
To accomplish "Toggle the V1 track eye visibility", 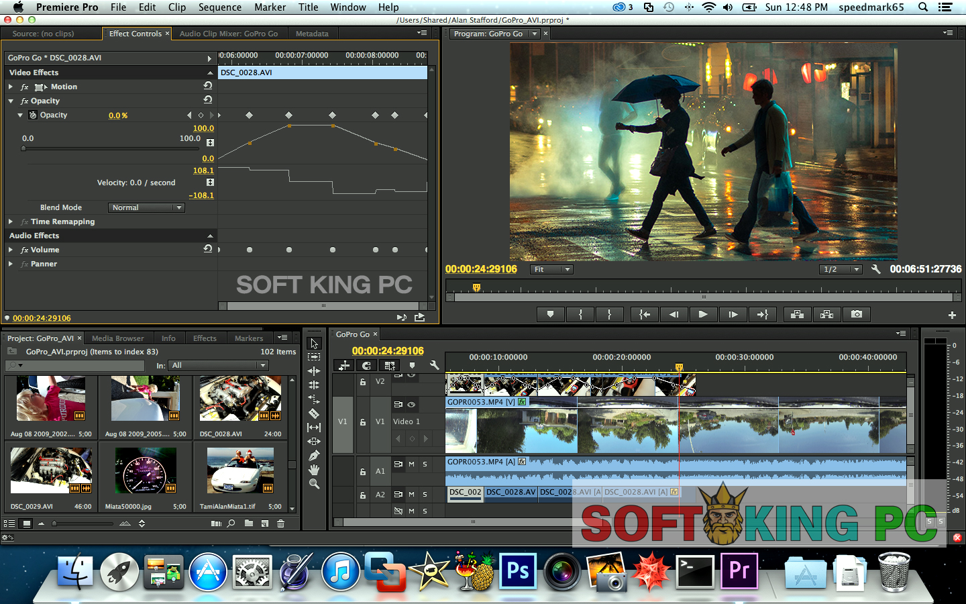I will pyautogui.click(x=411, y=404).
